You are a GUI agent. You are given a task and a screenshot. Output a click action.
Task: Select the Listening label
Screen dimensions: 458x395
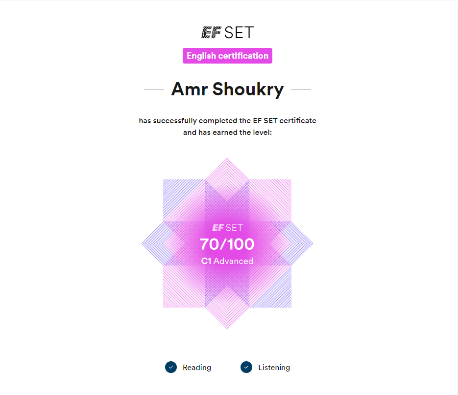coord(274,367)
